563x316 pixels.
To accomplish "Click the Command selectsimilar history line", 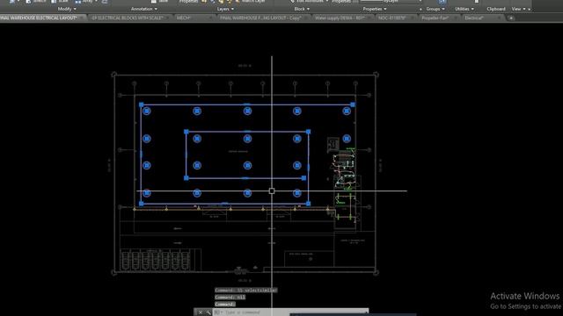I will click(246, 291).
